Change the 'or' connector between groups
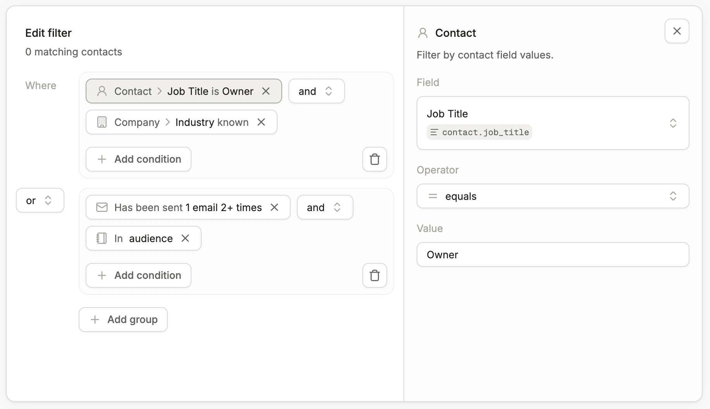This screenshot has width=710, height=409. pyautogui.click(x=40, y=200)
